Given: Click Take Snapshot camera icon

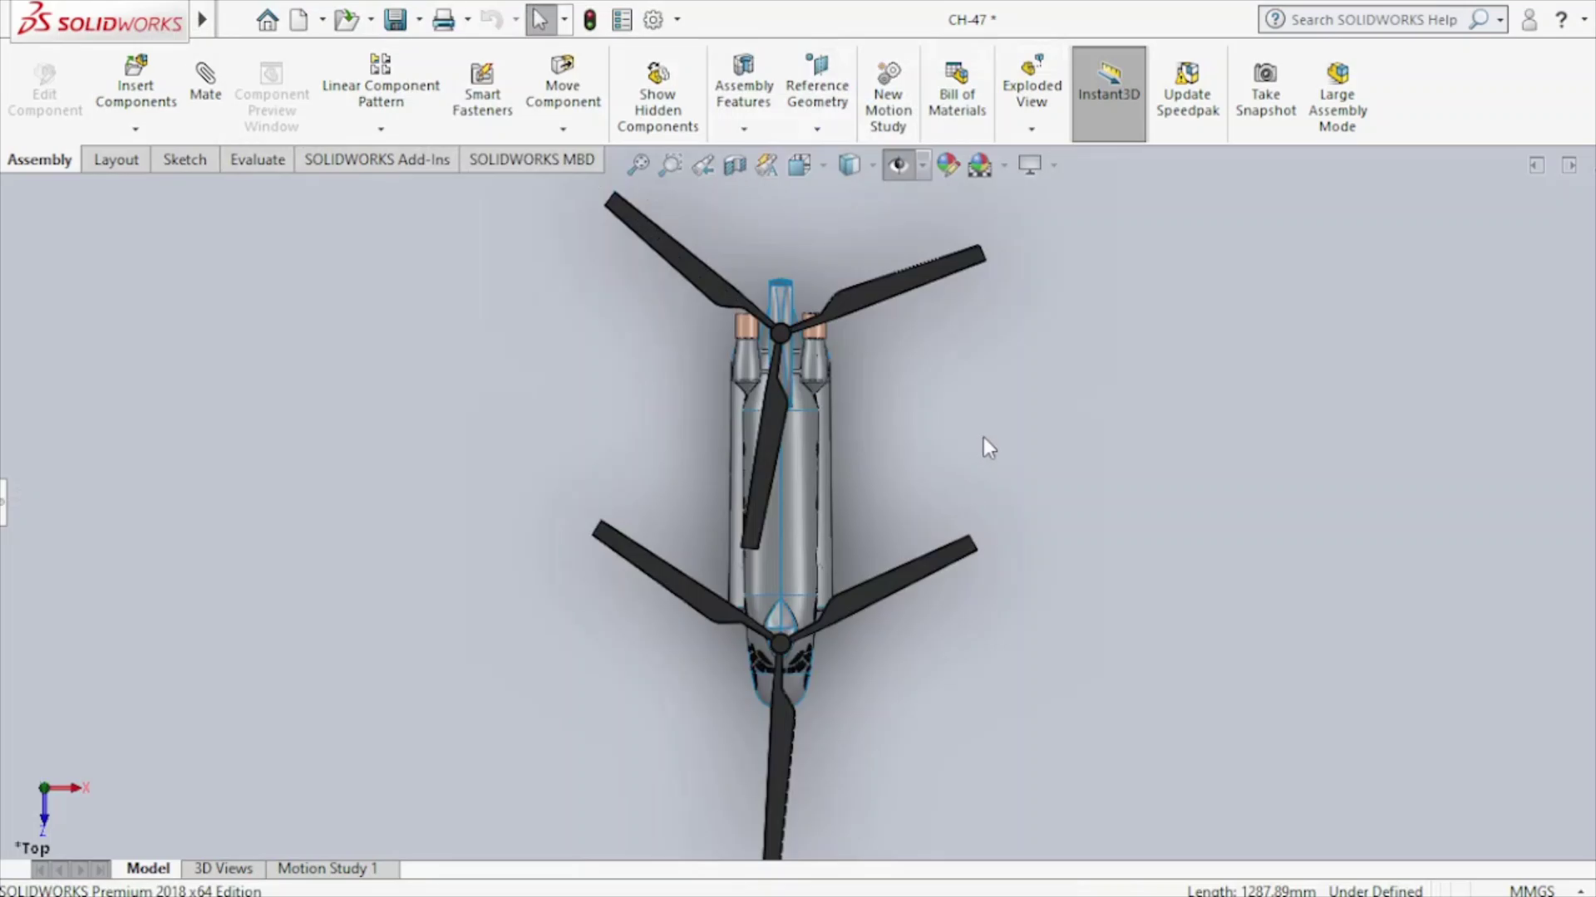Looking at the screenshot, I should [1265, 73].
